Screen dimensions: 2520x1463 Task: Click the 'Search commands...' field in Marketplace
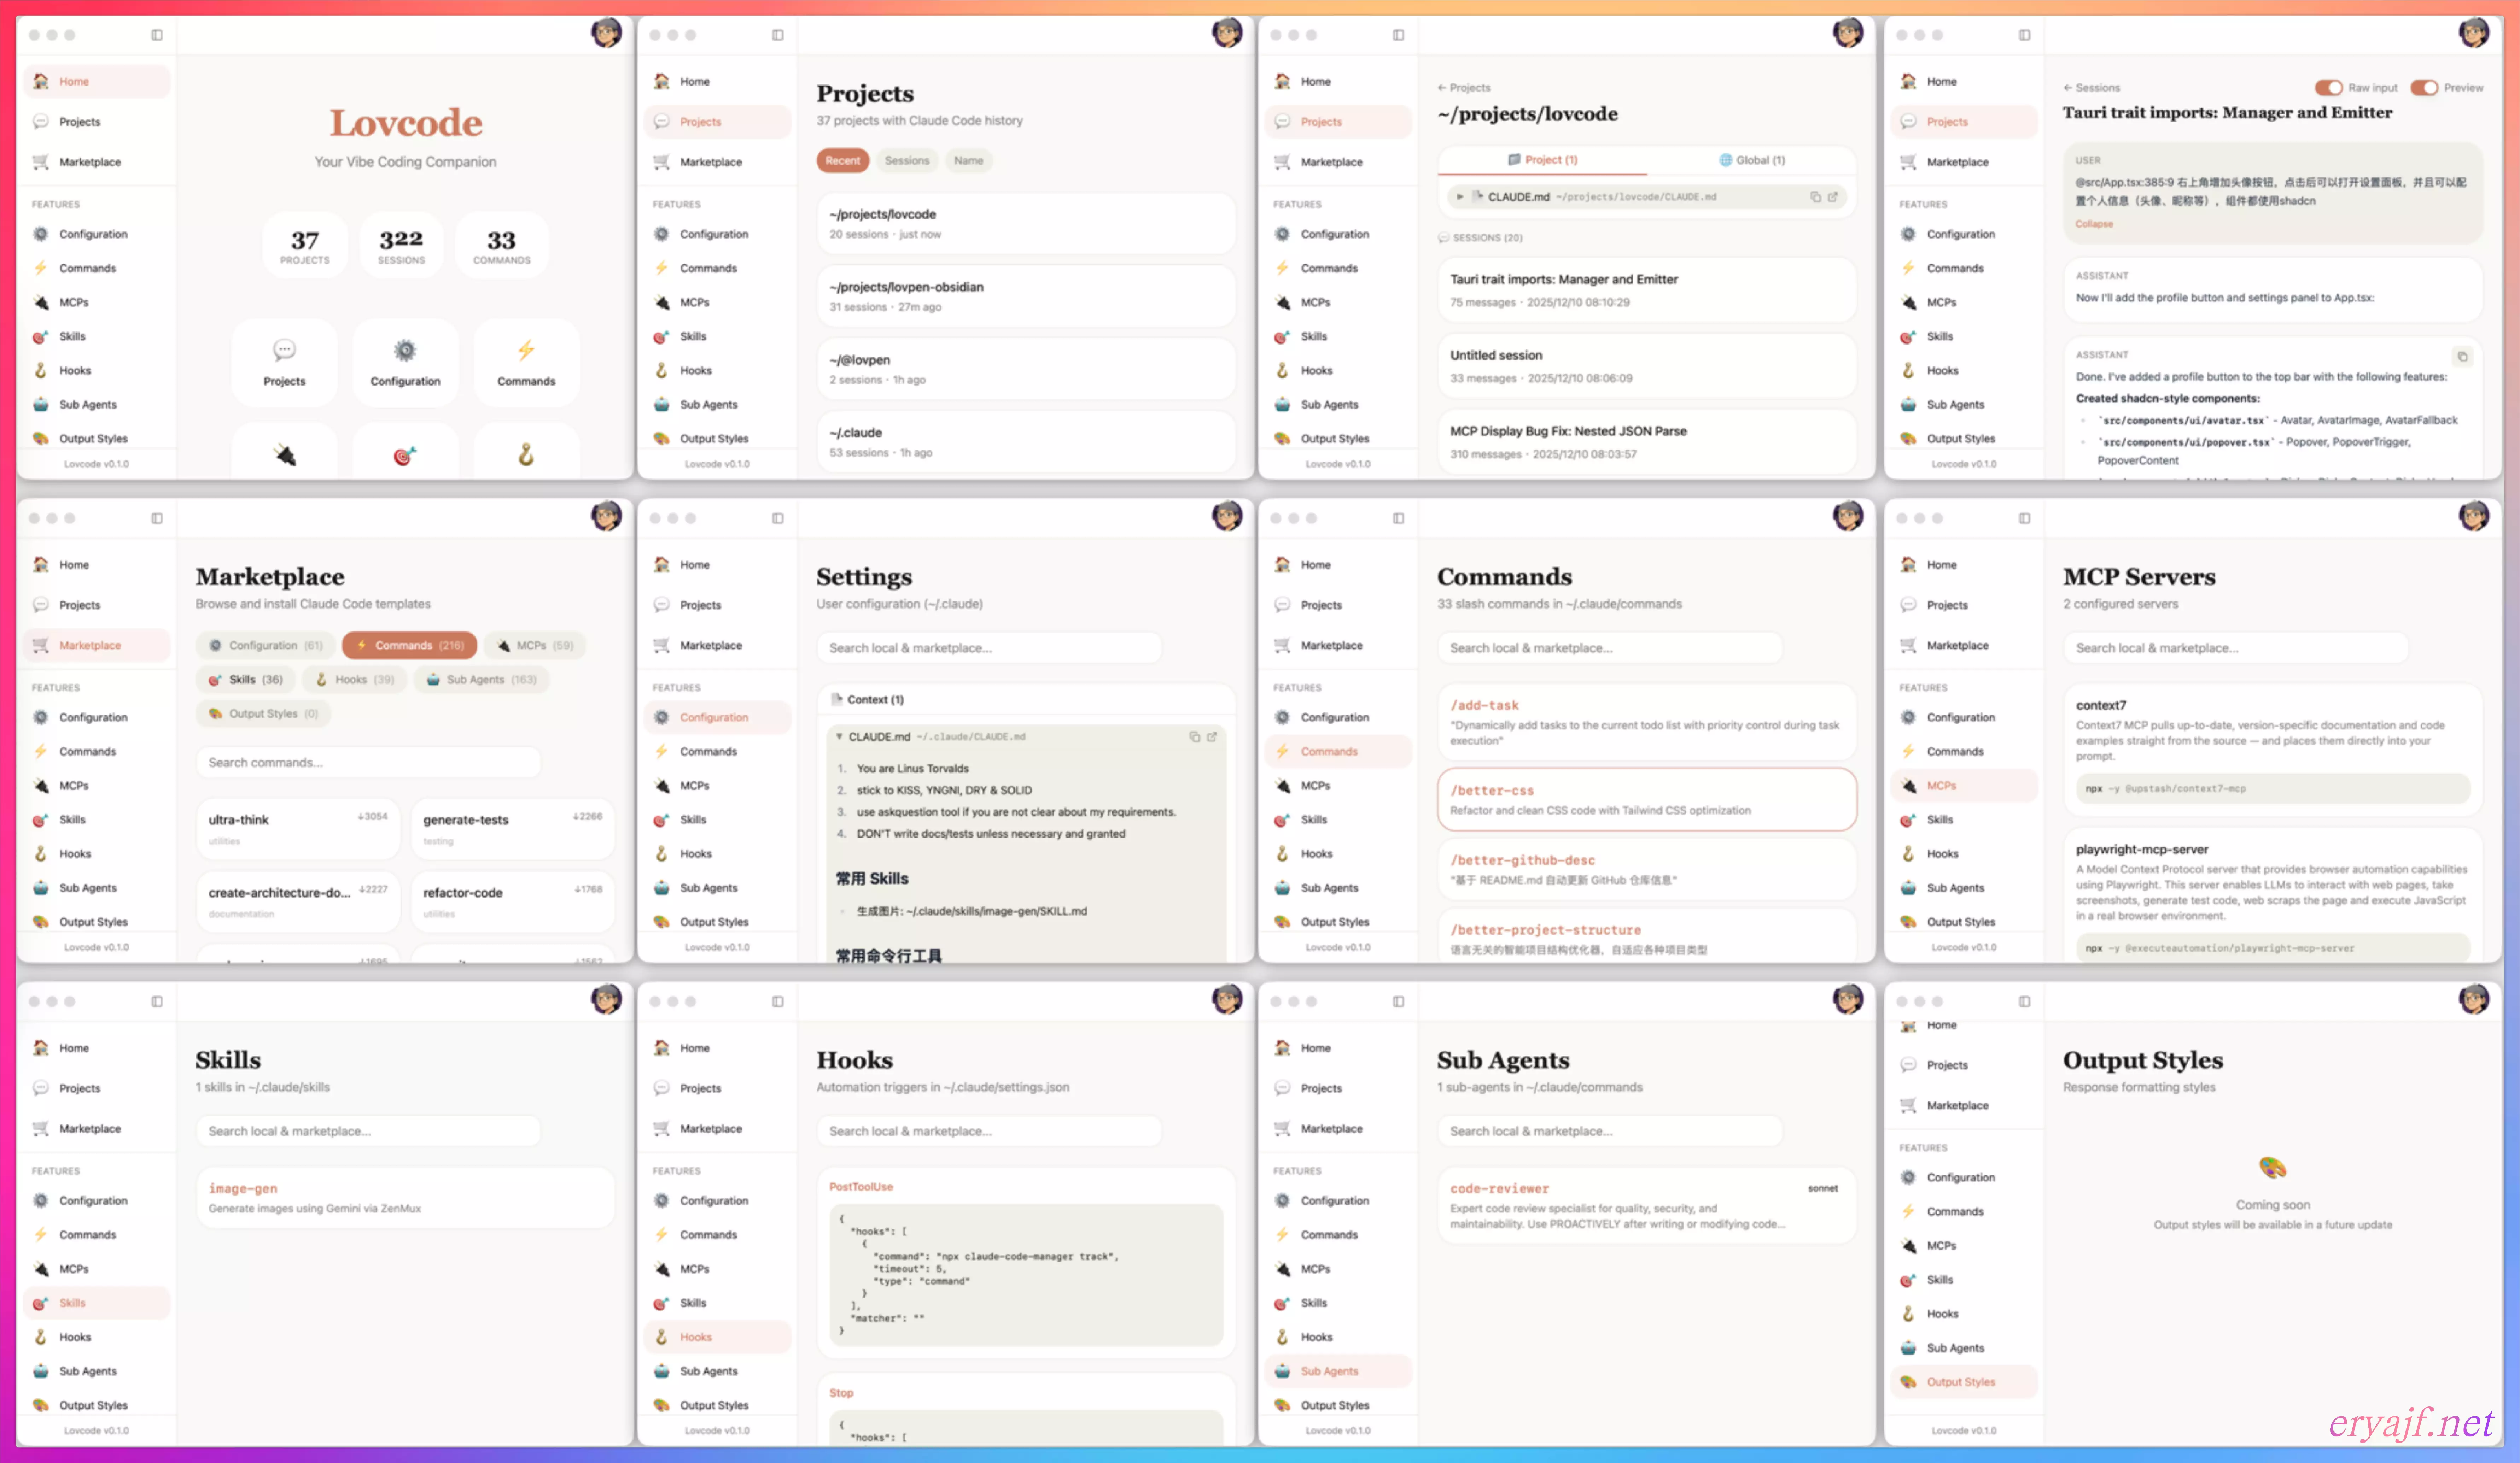(368, 763)
